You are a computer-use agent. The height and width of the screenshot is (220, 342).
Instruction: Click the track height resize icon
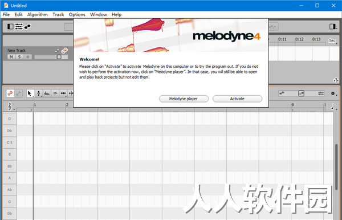(336, 80)
